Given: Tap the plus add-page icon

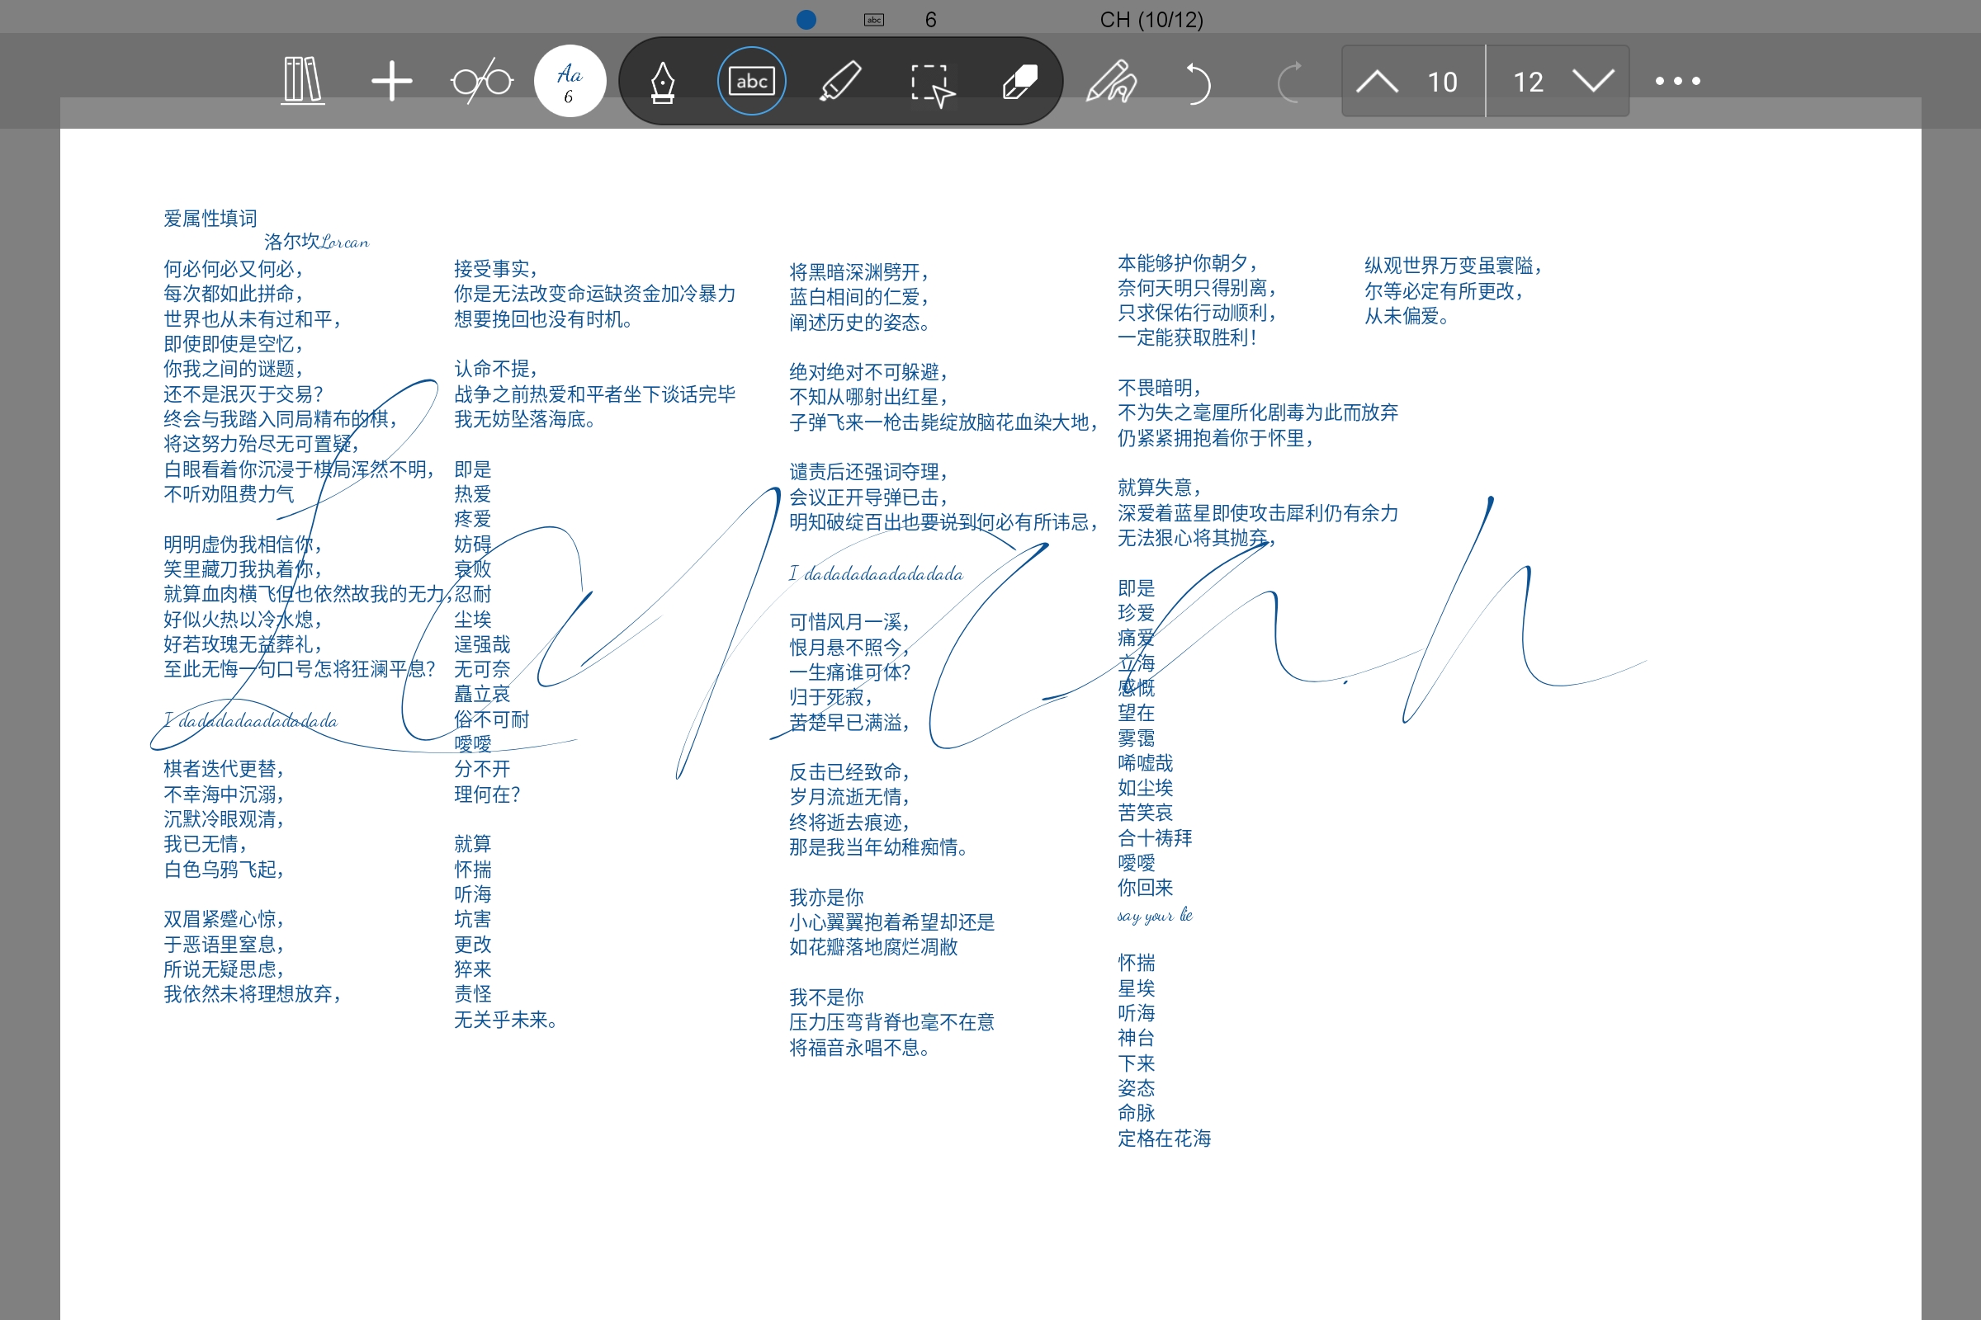Looking at the screenshot, I should (391, 81).
